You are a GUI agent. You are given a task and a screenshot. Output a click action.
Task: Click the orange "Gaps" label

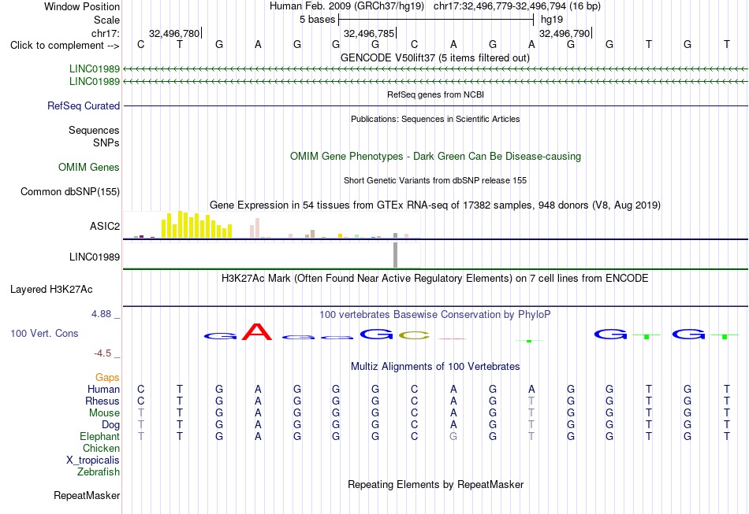click(x=107, y=378)
